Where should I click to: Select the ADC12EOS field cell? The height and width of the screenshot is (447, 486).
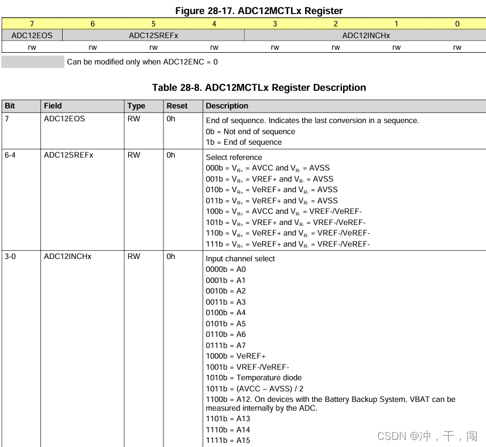point(32,35)
